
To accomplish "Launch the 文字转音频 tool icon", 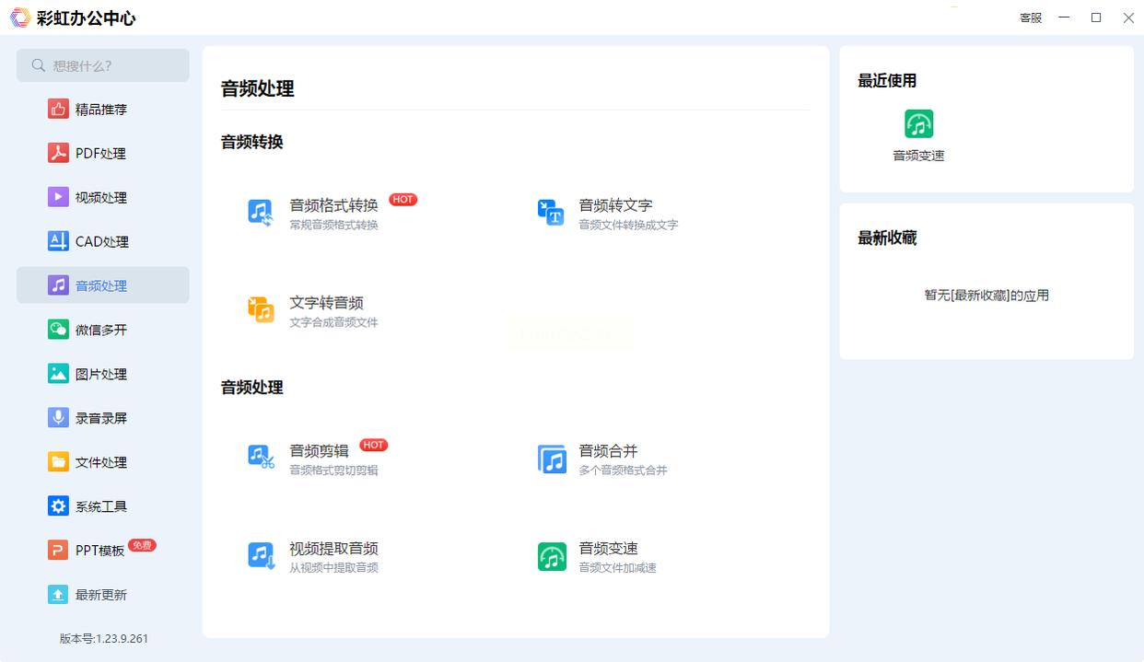I will tap(261, 309).
